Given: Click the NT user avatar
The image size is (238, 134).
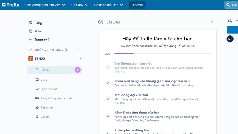Looking at the screenshot, I should 230,39.
